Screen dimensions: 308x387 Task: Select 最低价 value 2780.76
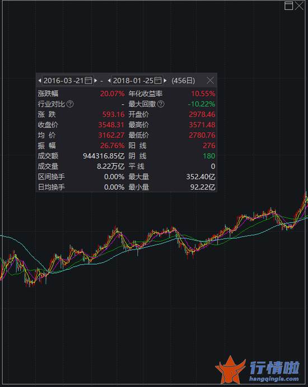coord(202,135)
